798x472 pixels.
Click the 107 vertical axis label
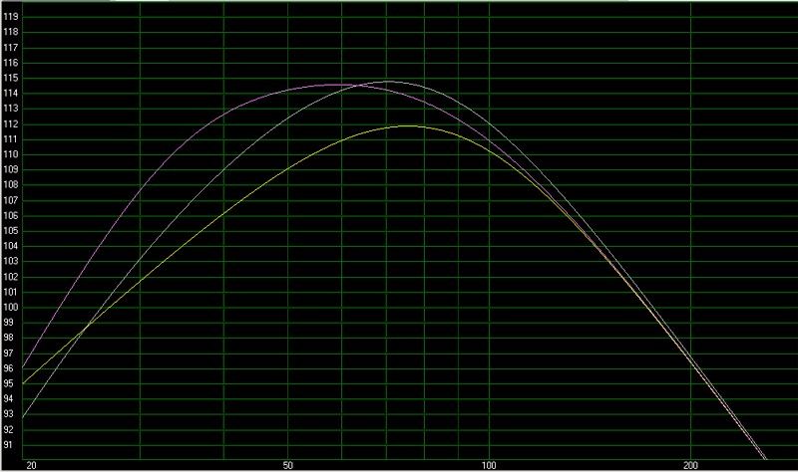point(11,201)
